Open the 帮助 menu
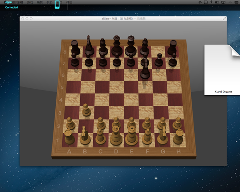The width and height of the screenshot is (240, 192). tap(69, 2)
